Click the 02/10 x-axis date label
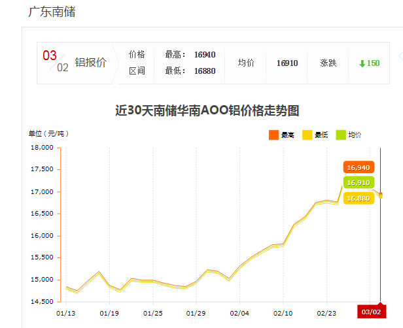403x328 pixels. pos(283,313)
